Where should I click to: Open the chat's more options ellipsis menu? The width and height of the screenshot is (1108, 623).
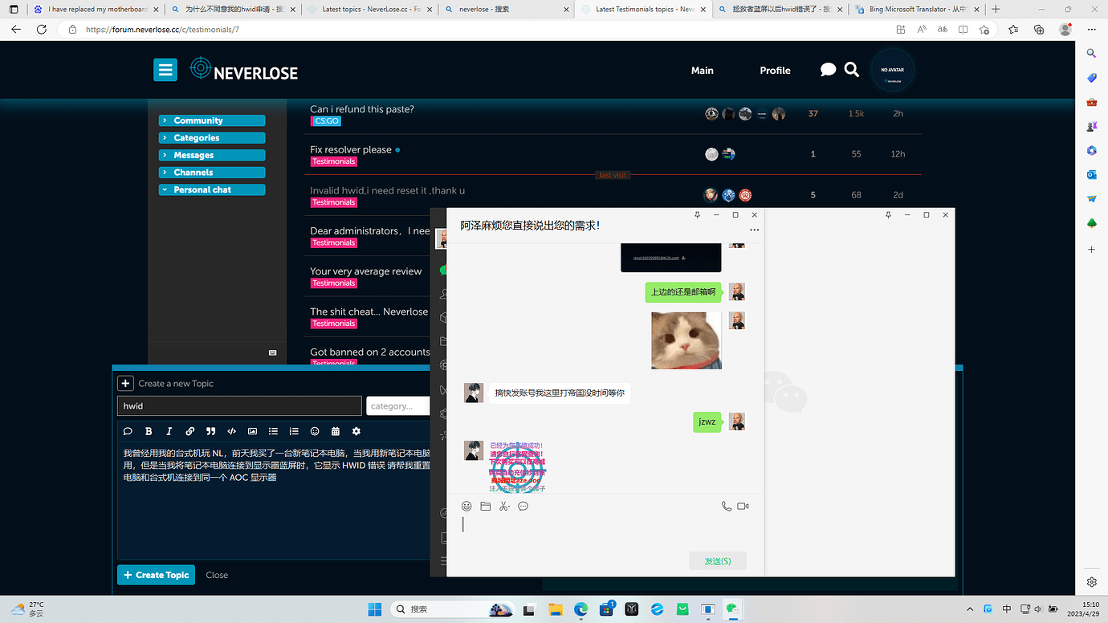pos(754,230)
